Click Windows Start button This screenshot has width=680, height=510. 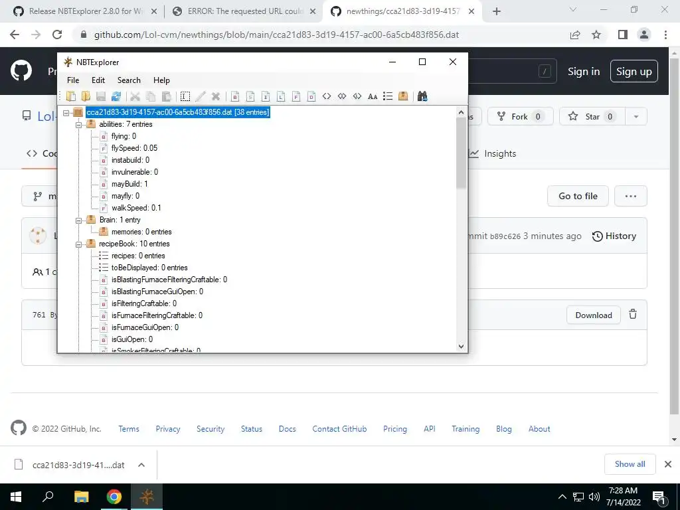(x=16, y=497)
